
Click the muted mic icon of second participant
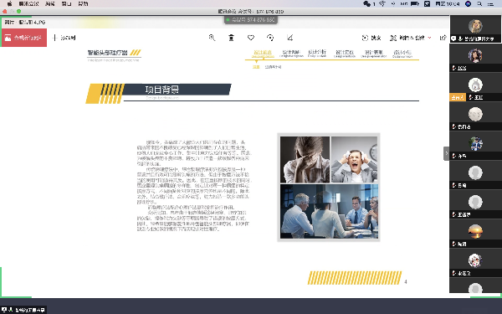[453, 68]
